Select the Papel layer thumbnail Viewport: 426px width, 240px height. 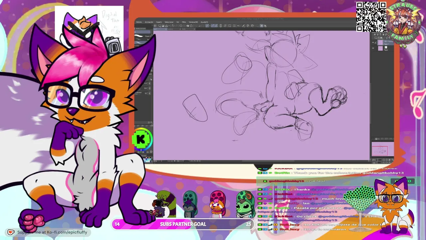click(380, 48)
